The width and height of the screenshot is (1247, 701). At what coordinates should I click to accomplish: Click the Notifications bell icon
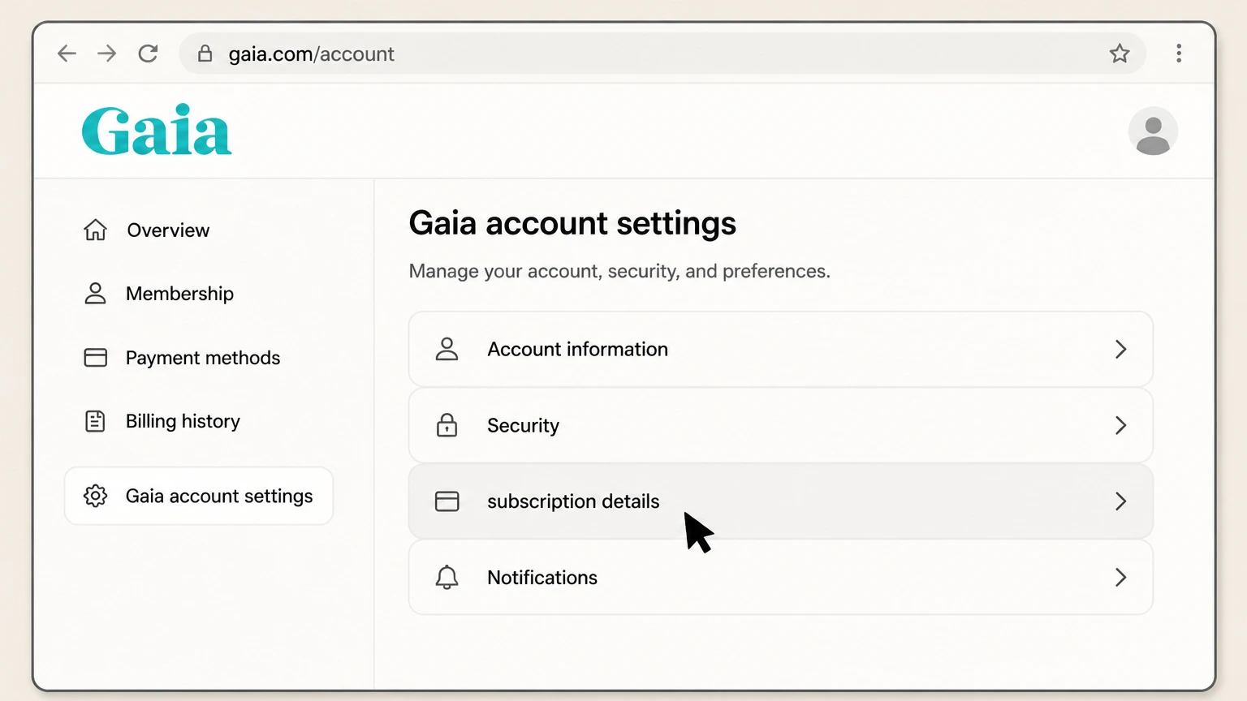point(447,578)
